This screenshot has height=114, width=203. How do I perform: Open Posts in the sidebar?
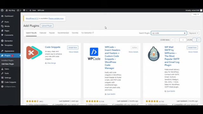[x=7, y=22]
